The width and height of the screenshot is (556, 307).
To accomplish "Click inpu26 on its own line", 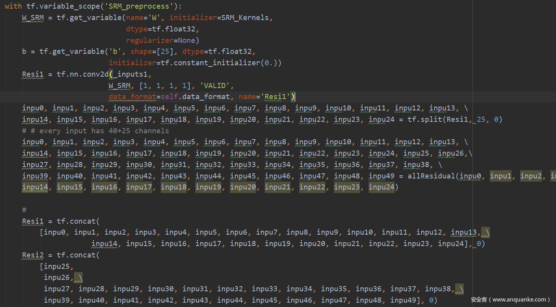I will click(x=57, y=278).
